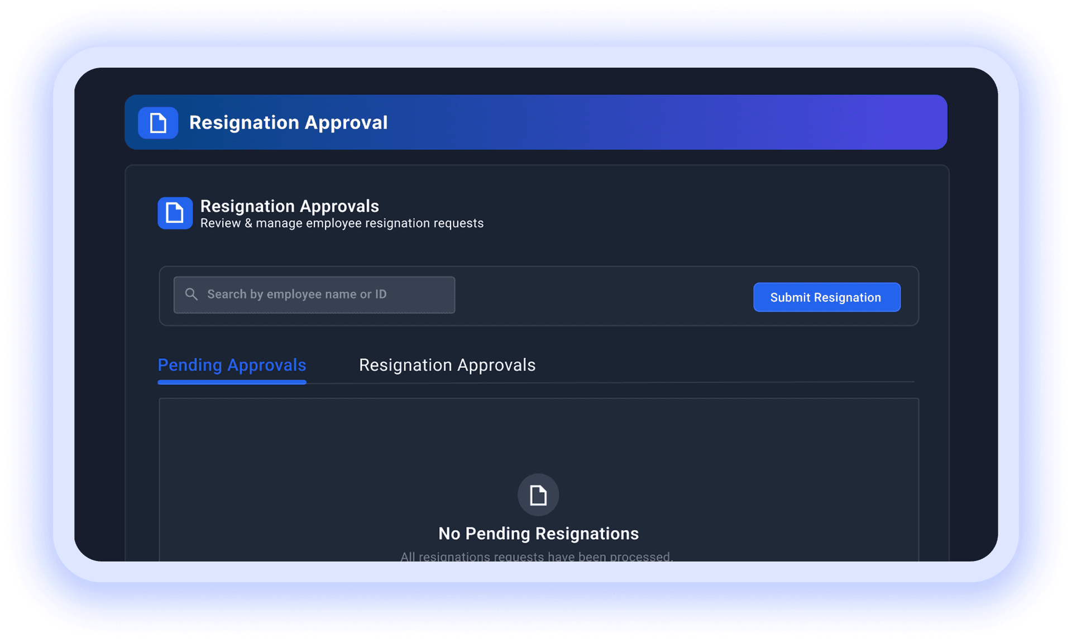Click the Resignation Approval header title text

[x=288, y=122]
